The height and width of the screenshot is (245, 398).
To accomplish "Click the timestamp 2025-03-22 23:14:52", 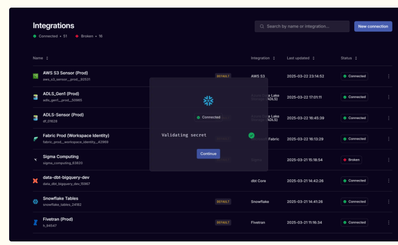I will (x=305, y=76).
